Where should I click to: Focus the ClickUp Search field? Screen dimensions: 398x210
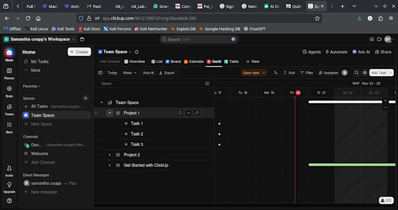199,39
